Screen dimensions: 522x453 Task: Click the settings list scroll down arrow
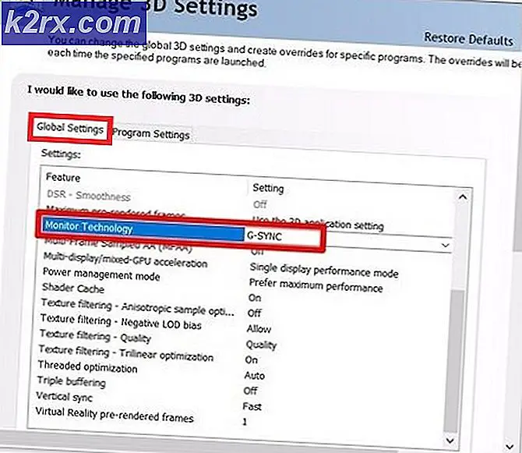[x=450, y=441]
